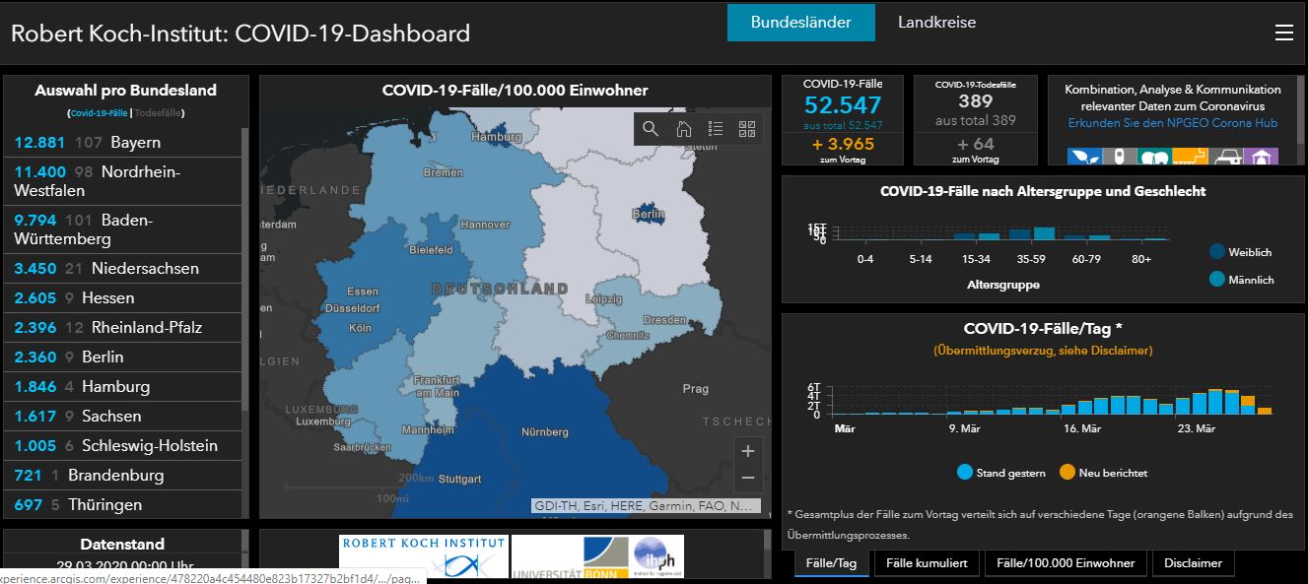Click the grey location pin tile
Screen dimensions: 1308x584
pyautogui.click(x=1120, y=157)
